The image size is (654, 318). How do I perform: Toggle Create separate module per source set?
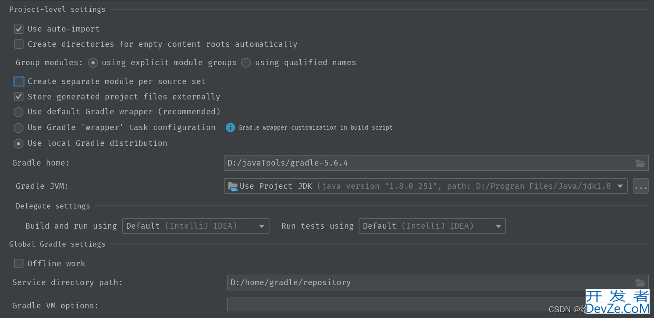pos(19,81)
